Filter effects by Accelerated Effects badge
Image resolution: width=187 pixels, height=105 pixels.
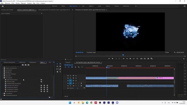click(x=23, y=65)
